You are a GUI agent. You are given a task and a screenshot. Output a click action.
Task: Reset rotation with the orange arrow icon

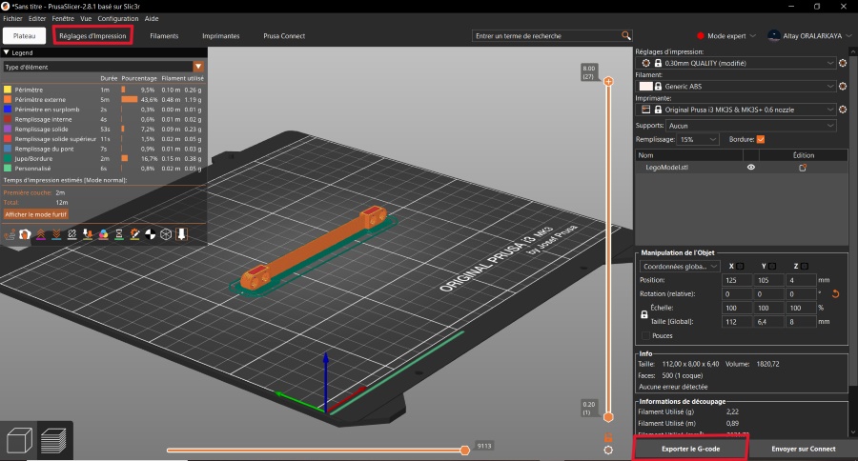[835, 293]
